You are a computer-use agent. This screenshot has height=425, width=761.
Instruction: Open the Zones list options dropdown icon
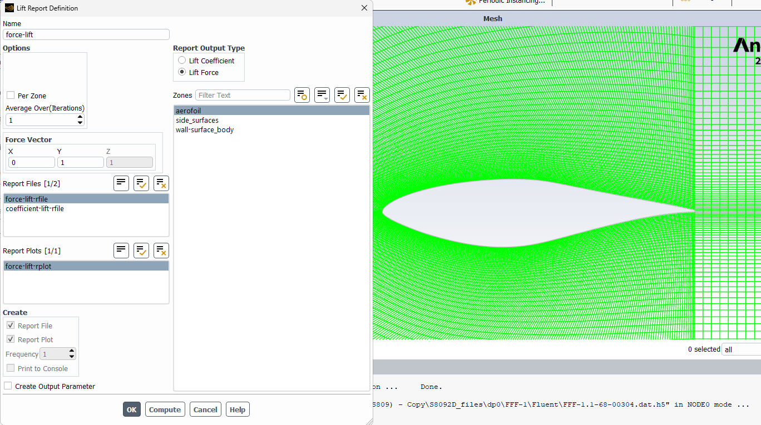point(322,95)
